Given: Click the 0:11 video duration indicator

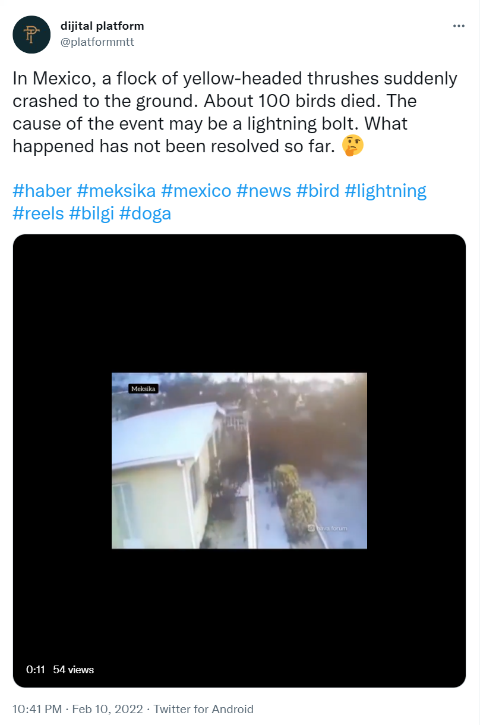Looking at the screenshot, I should 36,669.
